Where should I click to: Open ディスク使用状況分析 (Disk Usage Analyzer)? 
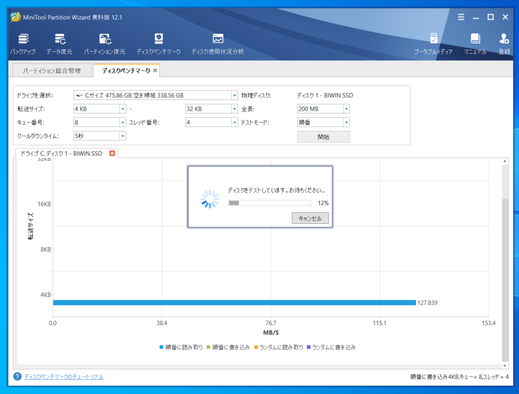(217, 43)
